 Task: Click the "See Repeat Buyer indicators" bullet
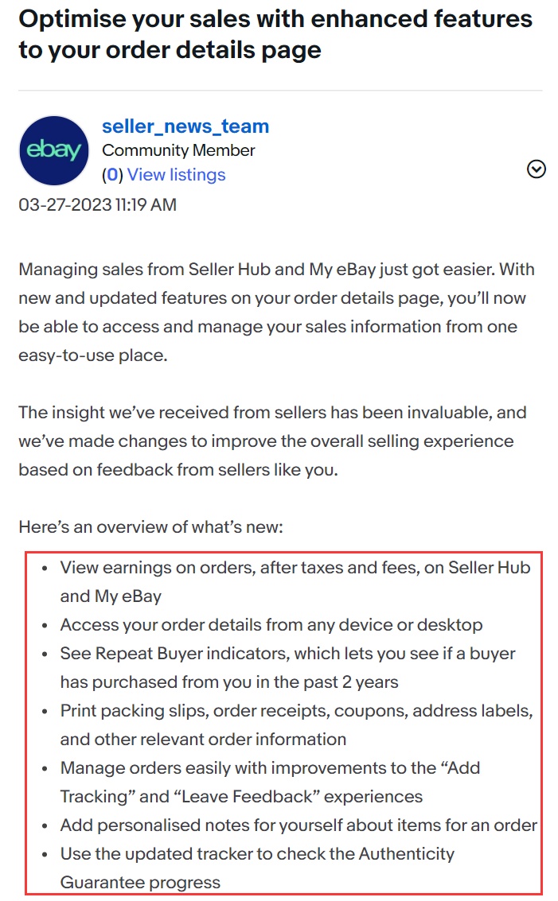click(287, 654)
